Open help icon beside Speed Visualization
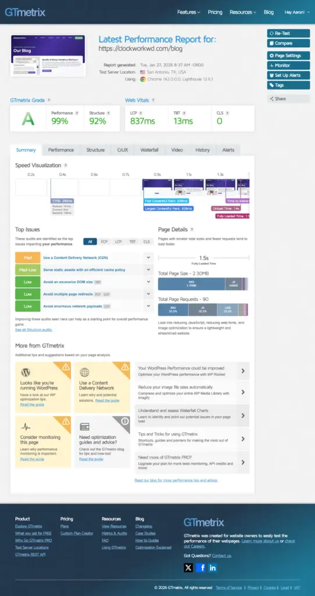Viewport: 315px width, 596px height. pyautogui.click(x=66, y=165)
